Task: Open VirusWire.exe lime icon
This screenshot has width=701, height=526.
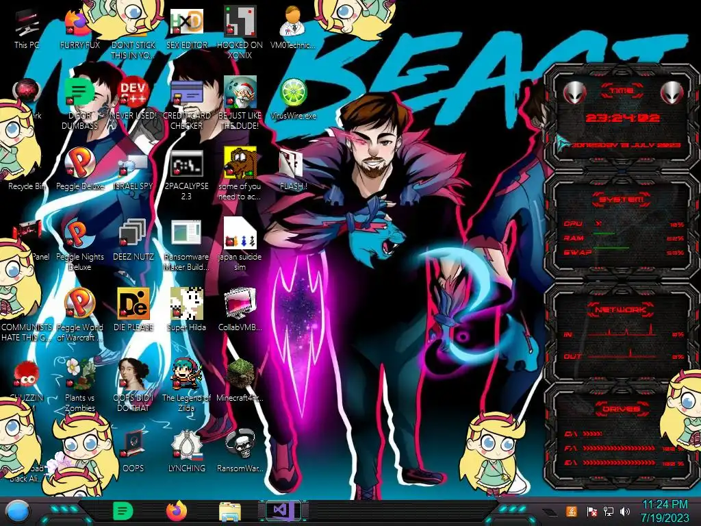Action: [293, 99]
